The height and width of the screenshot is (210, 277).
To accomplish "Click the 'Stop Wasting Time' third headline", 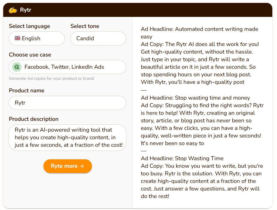I will (x=182, y=158).
